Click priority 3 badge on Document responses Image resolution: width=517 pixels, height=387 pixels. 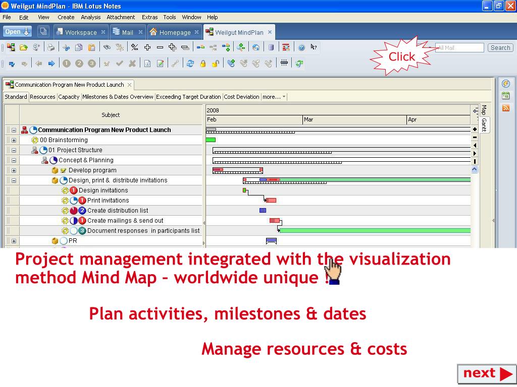click(x=82, y=231)
